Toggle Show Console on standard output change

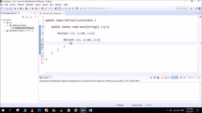[173, 78]
